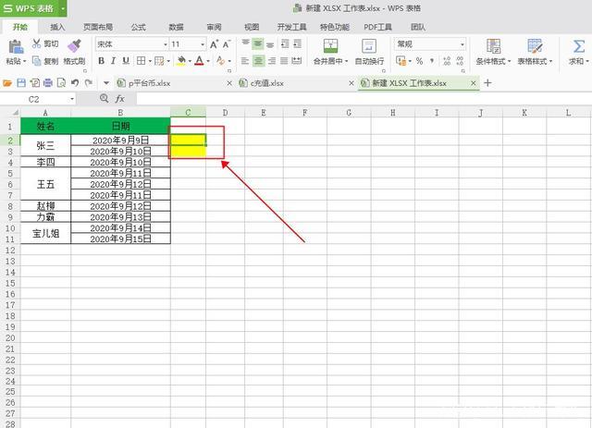Click the Table Style (表格样式) icon
Screen dimensions: 592x428
(535, 46)
